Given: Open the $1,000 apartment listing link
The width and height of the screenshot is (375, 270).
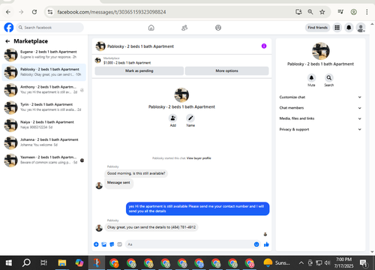Looking at the screenshot, I should (127, 63).
